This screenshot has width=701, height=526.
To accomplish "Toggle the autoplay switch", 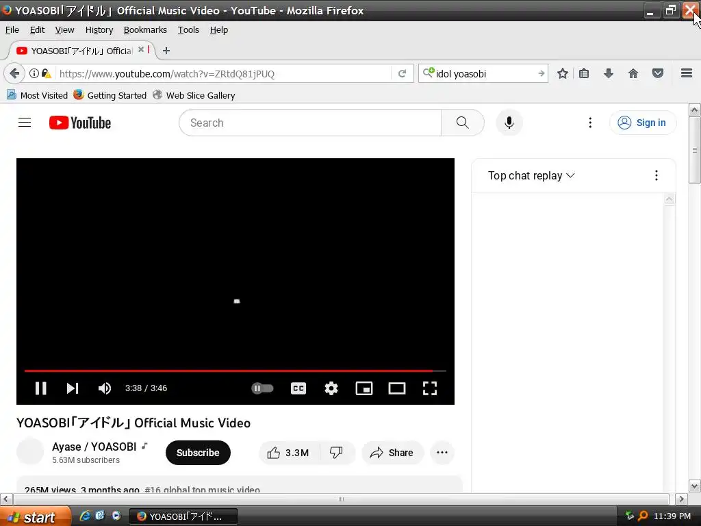I will click(262, 388).
